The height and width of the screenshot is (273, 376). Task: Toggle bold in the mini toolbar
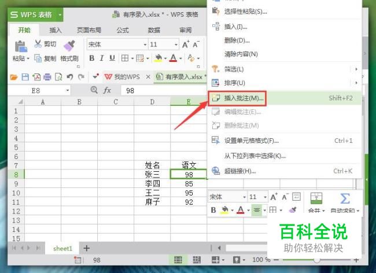[213, 210]
